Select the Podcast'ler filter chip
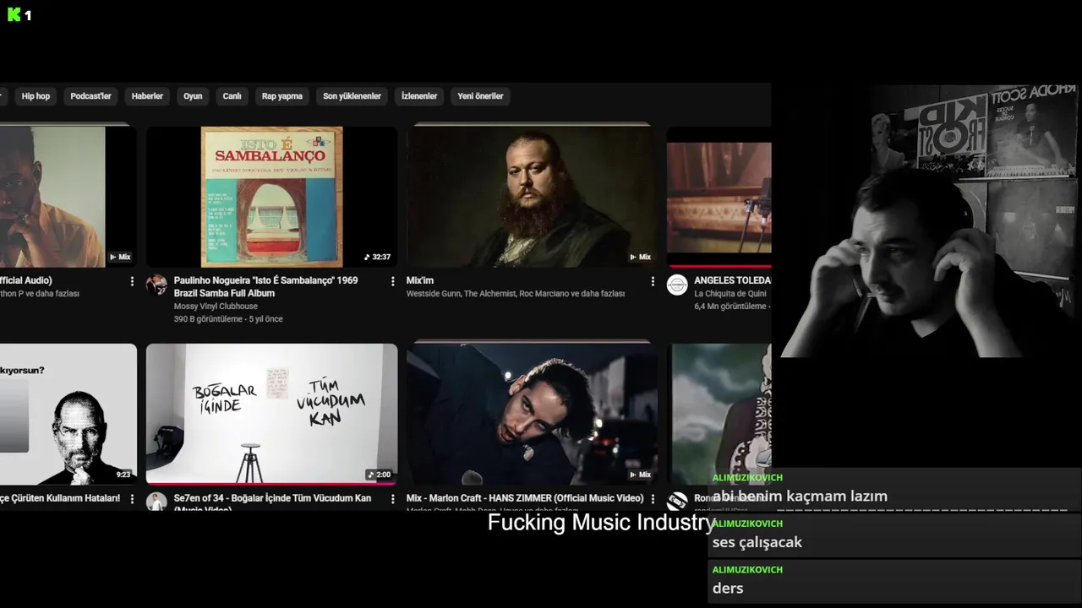Screen dimensions: 1082x608 (x=90, y=96)
